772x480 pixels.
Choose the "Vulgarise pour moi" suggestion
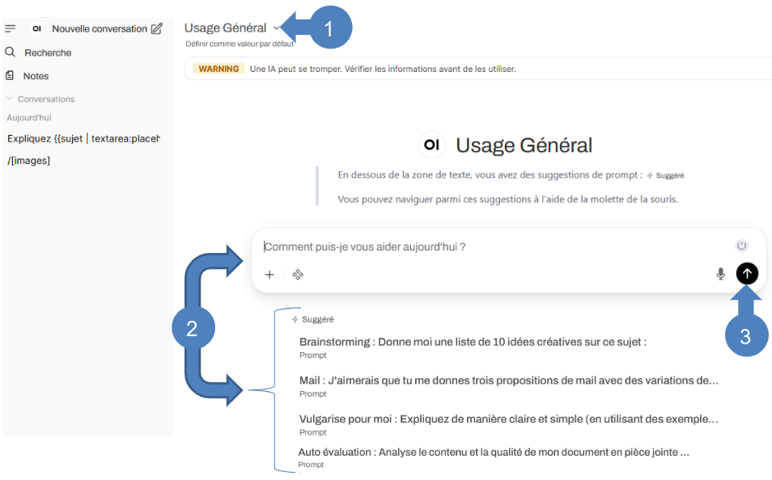pos(508,419)
